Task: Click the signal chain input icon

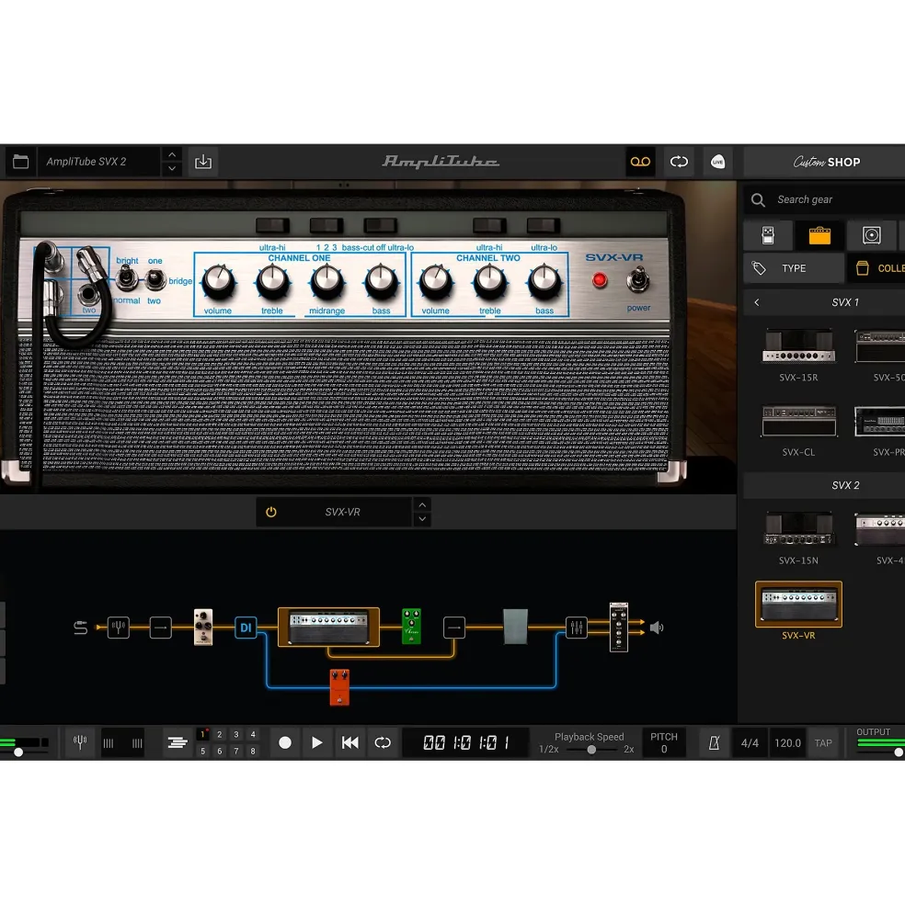Action: 81,628
